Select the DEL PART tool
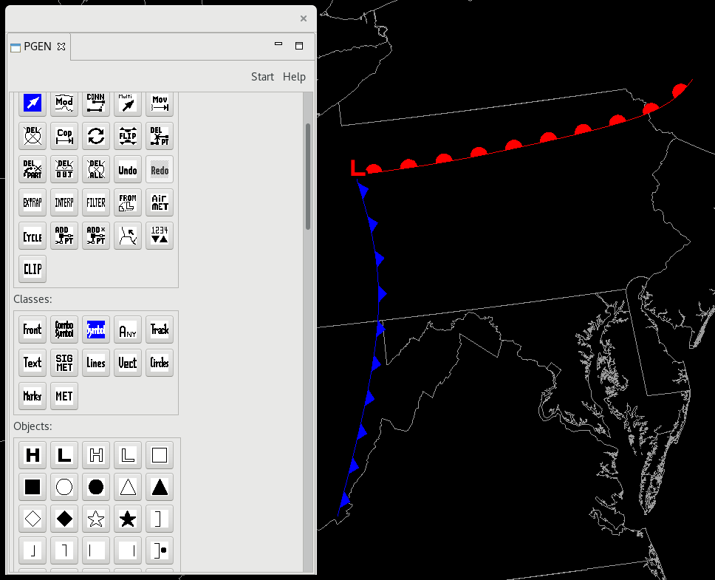Viewport: 715px width, 580px height. tap(32, 169)
